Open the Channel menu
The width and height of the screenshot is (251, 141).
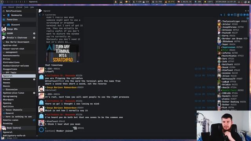pyautogui.click(x=19, y=7)
